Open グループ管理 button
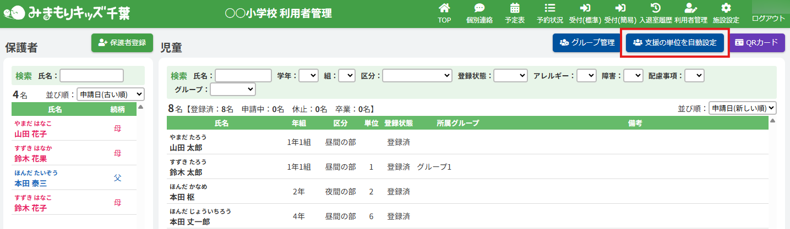This screenshot has width=790, height=229. (x=587, y=43)
